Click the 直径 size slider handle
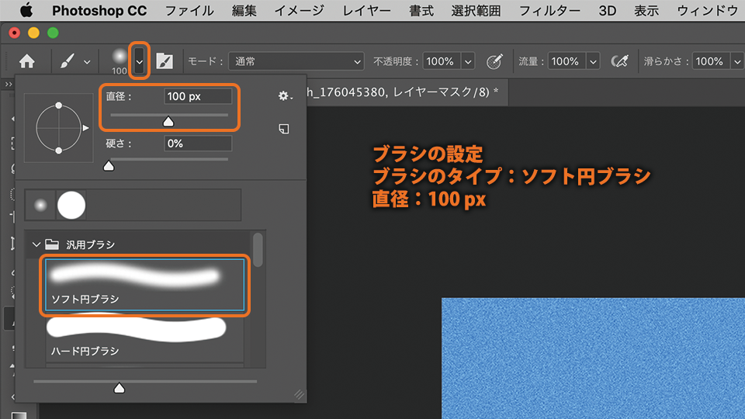 click(x=168, y=122)
